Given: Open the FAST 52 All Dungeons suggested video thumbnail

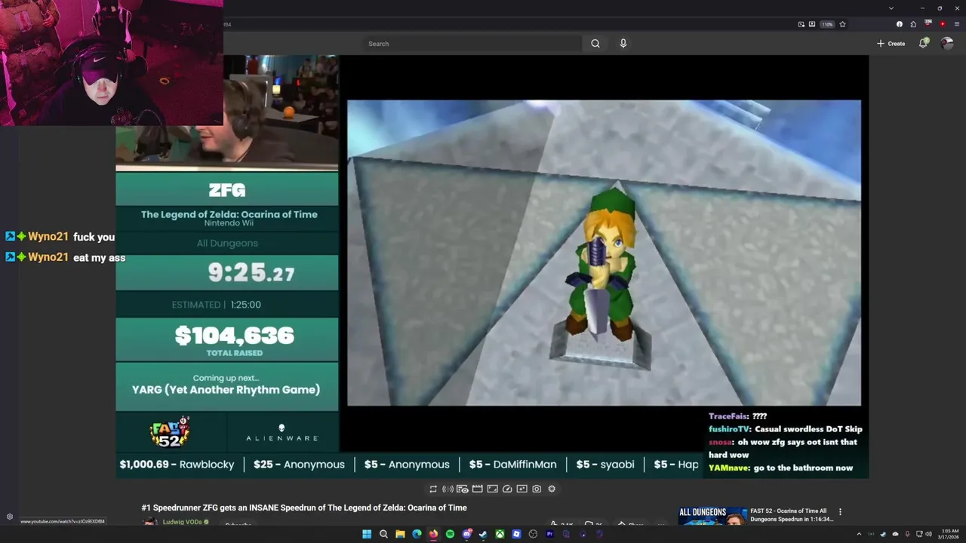Looking at the screenshot, I should point(712,516).
